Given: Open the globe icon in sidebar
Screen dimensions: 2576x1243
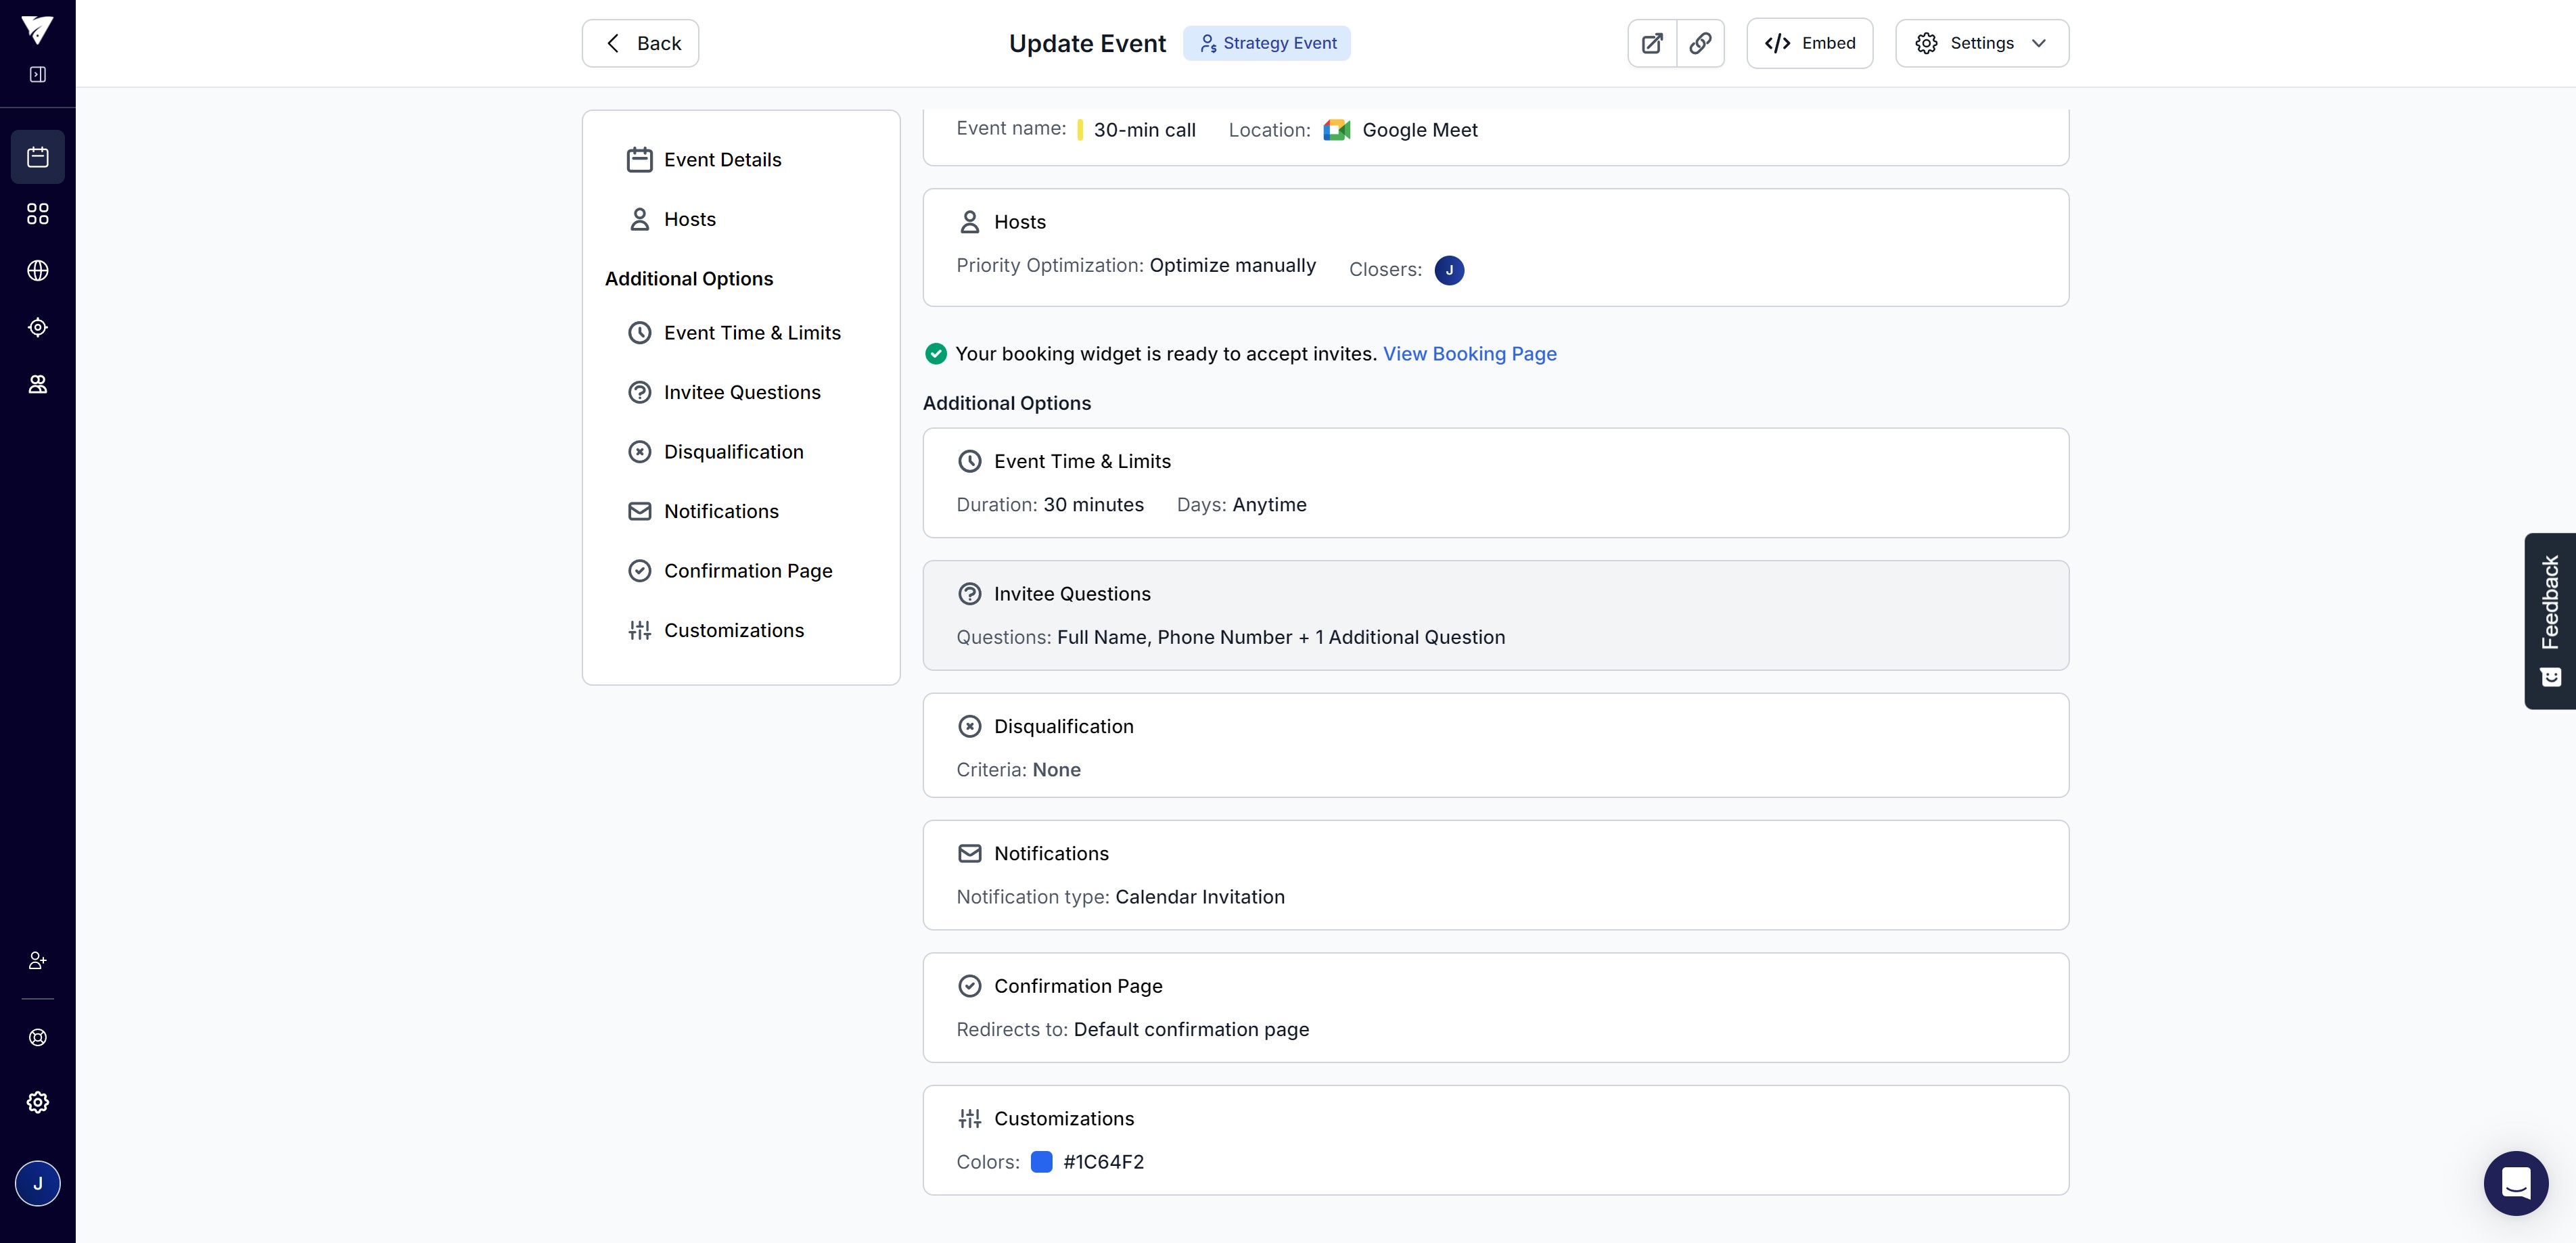Looking at the screenshot, I should [x=37, y=271].
